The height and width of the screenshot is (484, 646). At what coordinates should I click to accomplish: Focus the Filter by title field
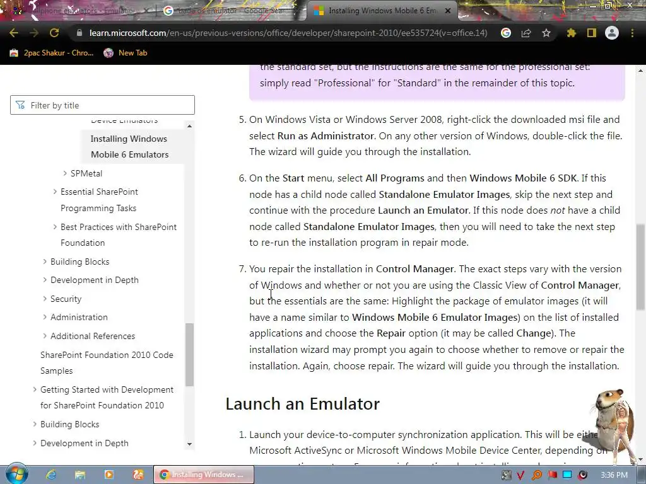[x=102, y=105]
